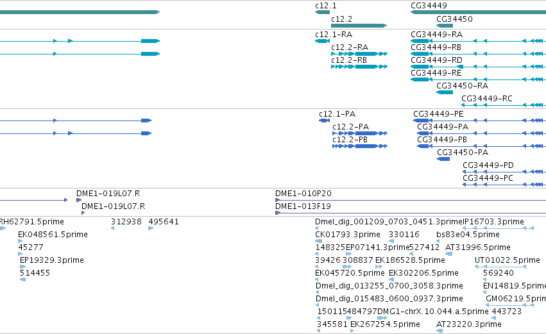Viewport: 546px width, 334px height.
Task: Select the UT01022.5prime EST
Action: click(x=500, y=267)
